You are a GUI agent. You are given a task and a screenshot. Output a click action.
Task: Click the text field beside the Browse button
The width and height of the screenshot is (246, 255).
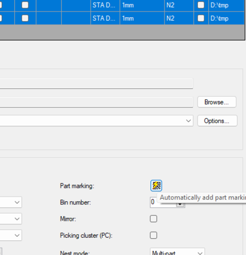click(x=96, y=102)
